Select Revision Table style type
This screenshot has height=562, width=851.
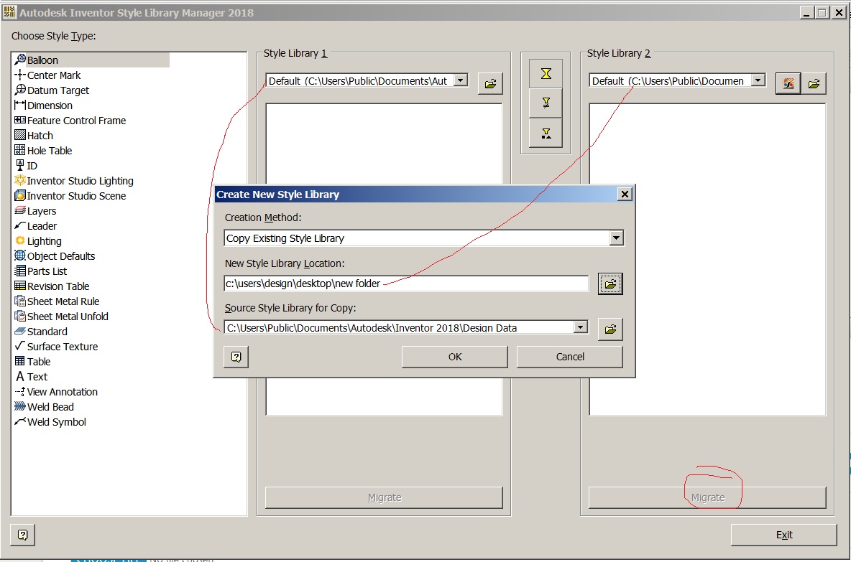tap(52, 286)
